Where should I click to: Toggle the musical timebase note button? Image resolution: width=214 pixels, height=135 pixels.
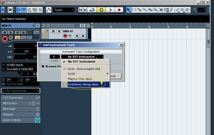pyautogui.click(x=17, y=37)
